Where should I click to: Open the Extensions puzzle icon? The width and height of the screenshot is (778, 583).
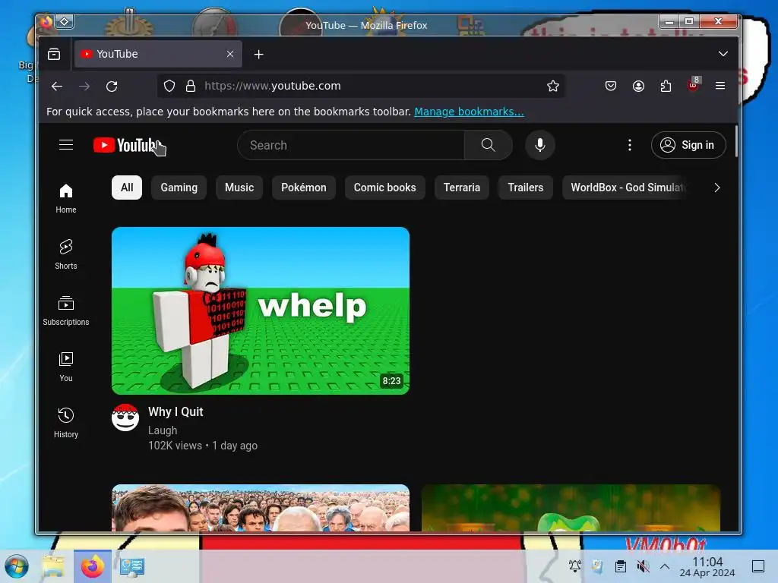click(x=666, y=87)
